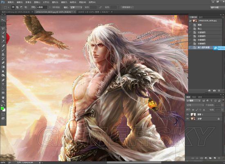Select the Eraser tool
225x164 pixels.
pyautogui.click(x=3, y=63)
